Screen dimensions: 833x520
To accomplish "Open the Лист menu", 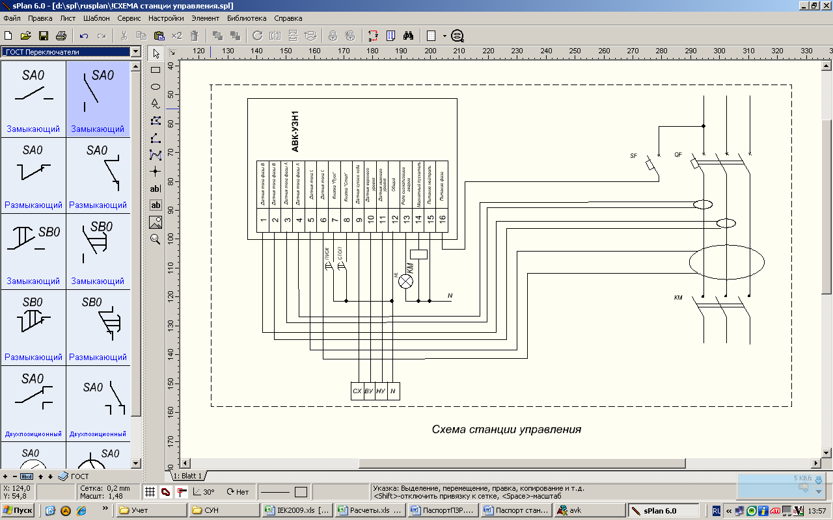I will click(68, 18).
